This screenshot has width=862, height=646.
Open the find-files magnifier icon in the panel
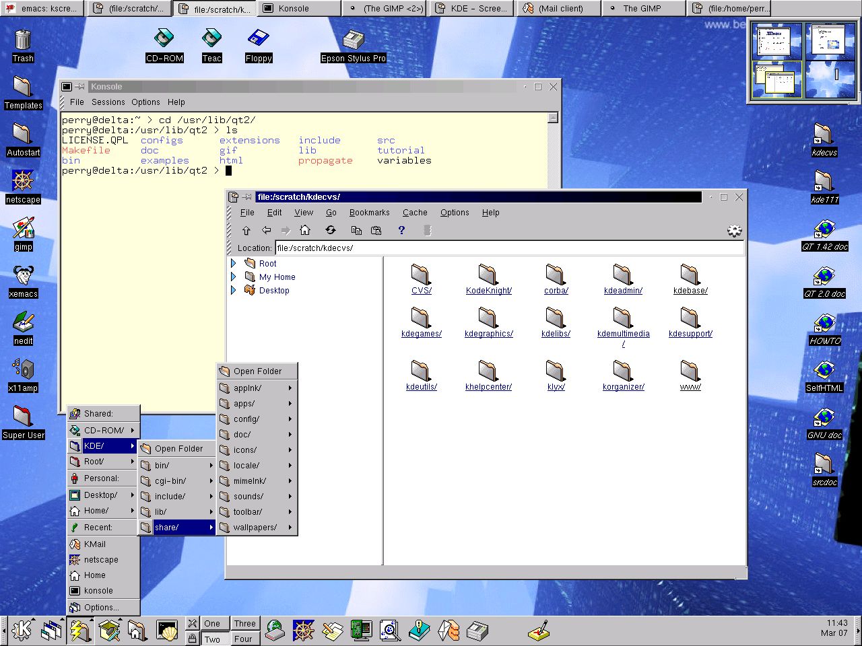point(390,631)
